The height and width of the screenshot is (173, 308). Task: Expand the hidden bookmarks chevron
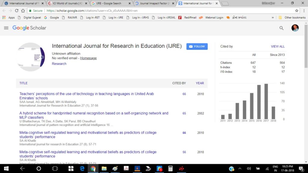point(273,17)
